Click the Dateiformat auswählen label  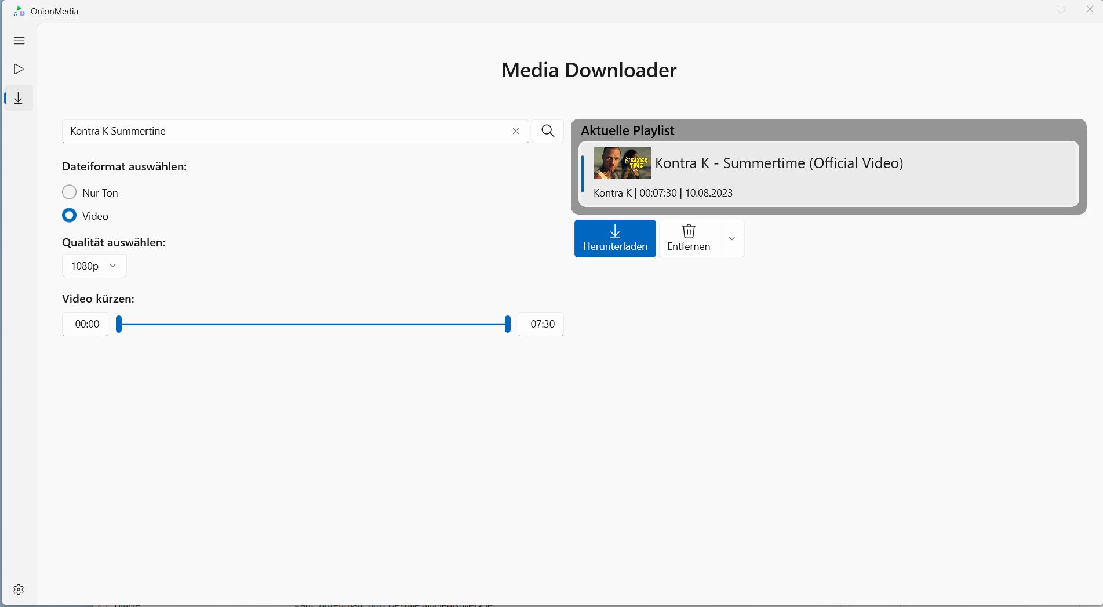tap(125, 166)
